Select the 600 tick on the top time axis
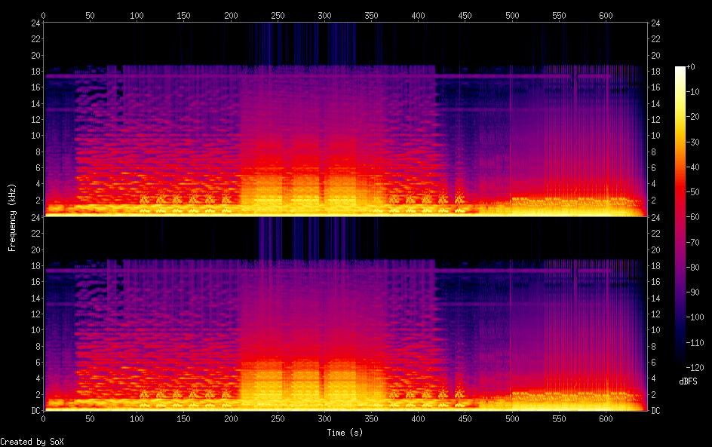 coord(606,15)
